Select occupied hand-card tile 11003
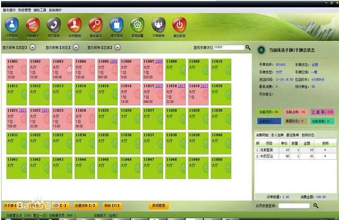The height and width of the screenshot is (220, 339). tap(62, 70)
